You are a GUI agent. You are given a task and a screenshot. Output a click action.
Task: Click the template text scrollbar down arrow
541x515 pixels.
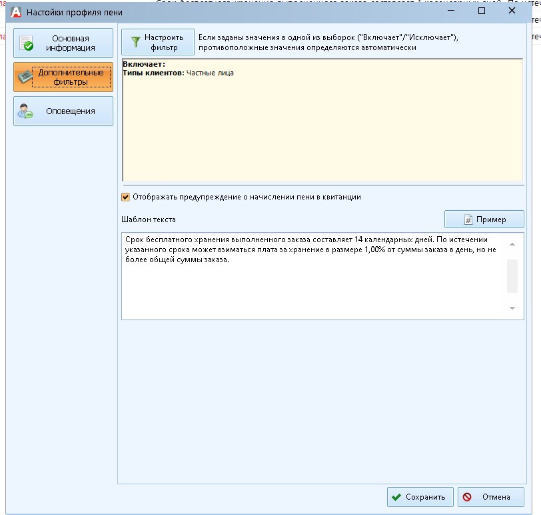[x=512, y=308]
